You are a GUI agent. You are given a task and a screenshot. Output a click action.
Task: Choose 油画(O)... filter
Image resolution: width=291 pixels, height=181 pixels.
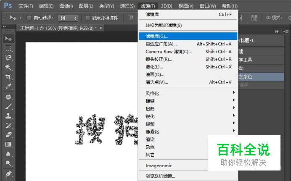tap(188, 74)
